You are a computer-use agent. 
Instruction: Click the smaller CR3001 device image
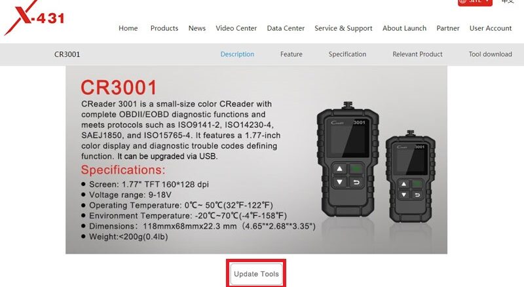(411, 177)
